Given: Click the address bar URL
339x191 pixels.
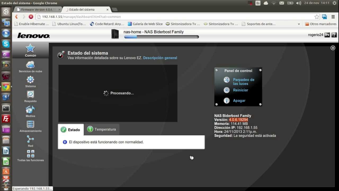Looking at the screenshot, I should click(x=81, y=17).
